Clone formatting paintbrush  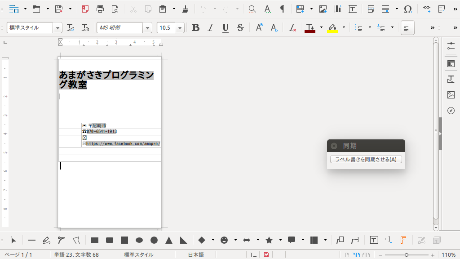click(185, 9)
